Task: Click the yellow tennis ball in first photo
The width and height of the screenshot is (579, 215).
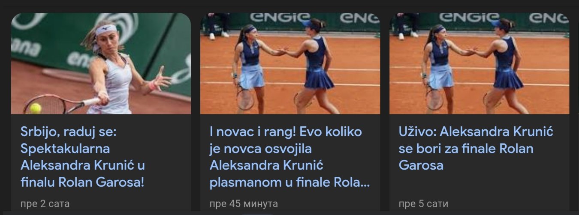Action: 35,108
